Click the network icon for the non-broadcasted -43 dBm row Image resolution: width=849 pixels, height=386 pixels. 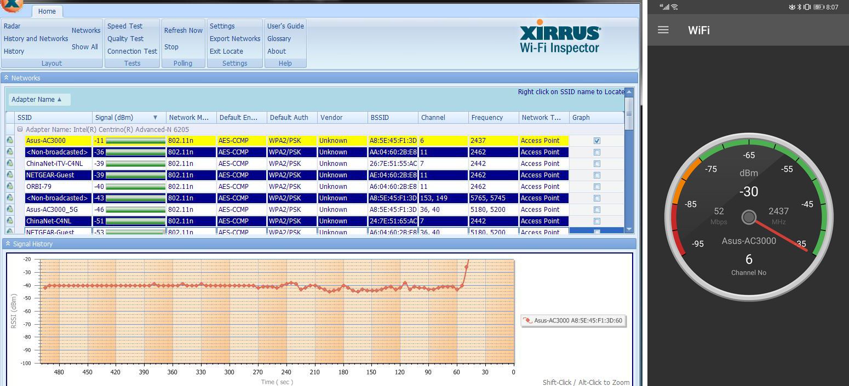[10, 198]
